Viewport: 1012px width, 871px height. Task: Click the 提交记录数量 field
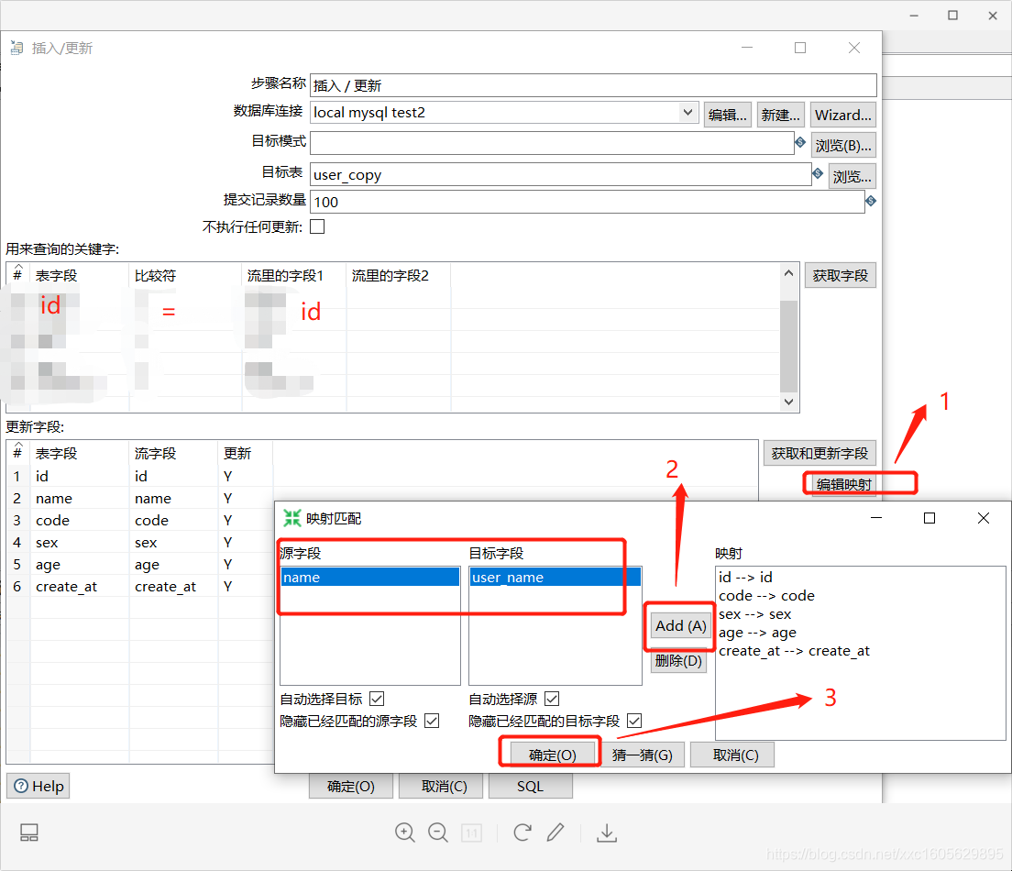click(588, 202)
